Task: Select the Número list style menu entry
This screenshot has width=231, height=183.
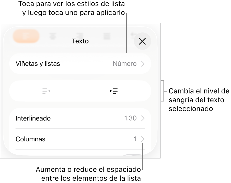Action: (124, 64)
